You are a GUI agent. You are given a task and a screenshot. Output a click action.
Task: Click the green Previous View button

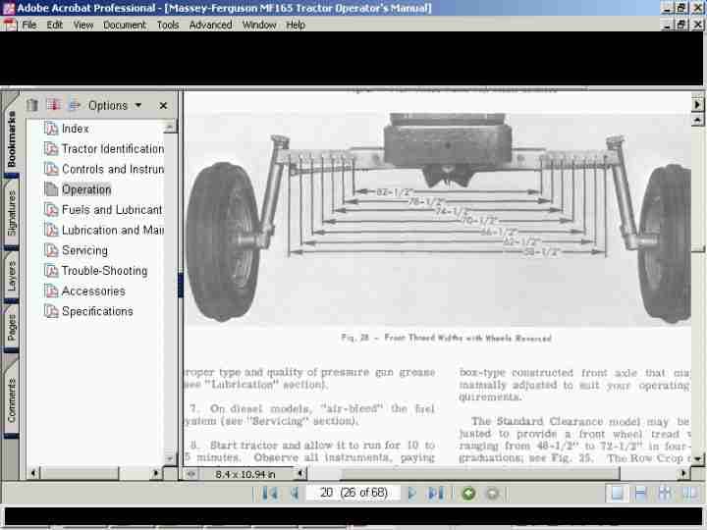point(468,494)
